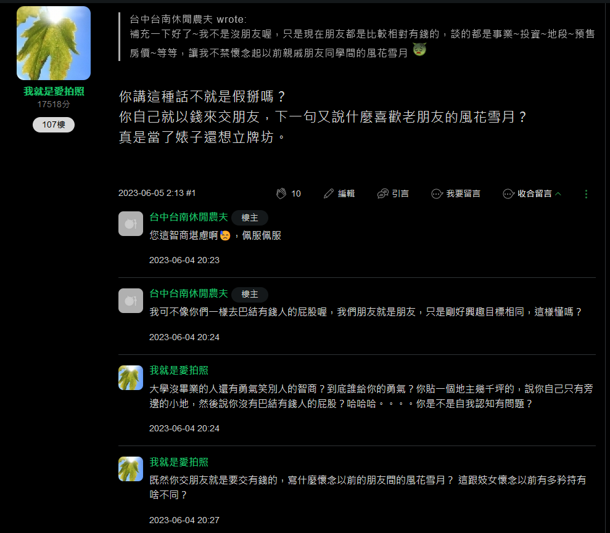Viewport: 610px width, 533px height.
Task: Collapse comments with 收合留言 chevron
Action: (558, 193)
